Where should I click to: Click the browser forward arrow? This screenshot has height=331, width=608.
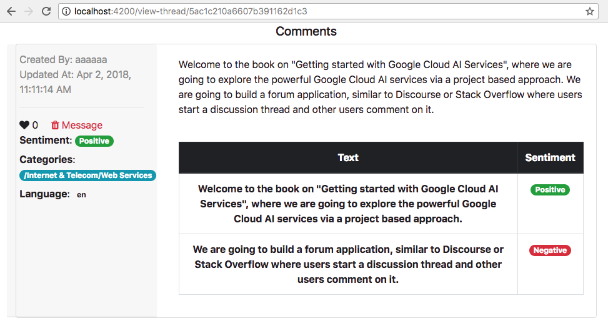tap(29, 11)
